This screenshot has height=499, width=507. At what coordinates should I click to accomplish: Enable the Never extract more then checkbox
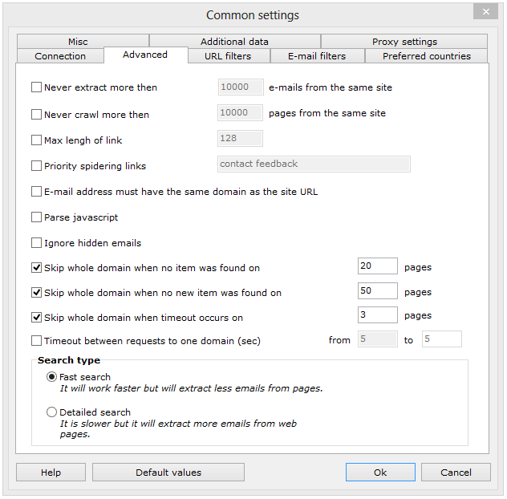[36, 87]
